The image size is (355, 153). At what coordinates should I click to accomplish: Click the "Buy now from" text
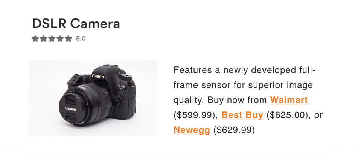[237, 100]
